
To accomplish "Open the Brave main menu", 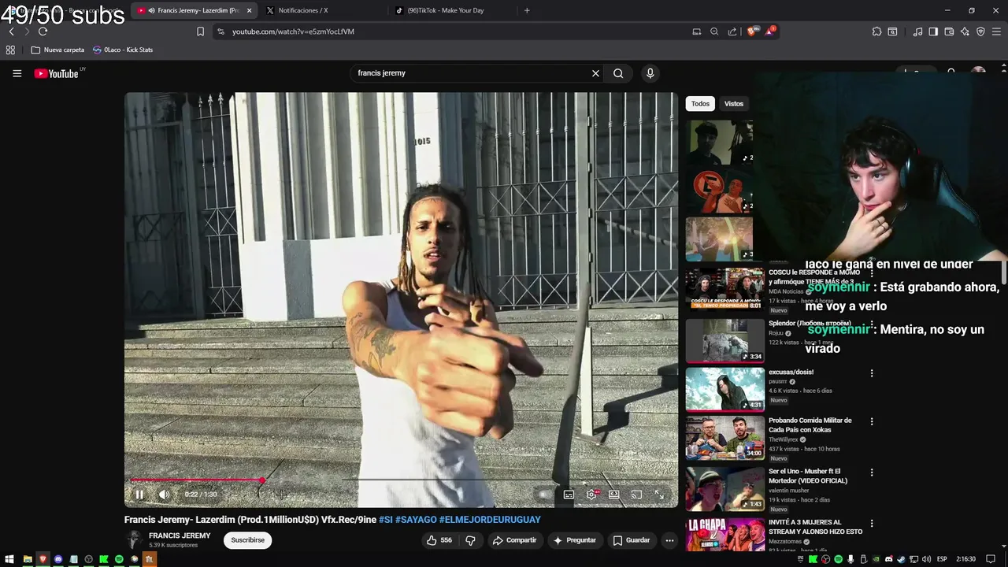I will coord(996,31).
